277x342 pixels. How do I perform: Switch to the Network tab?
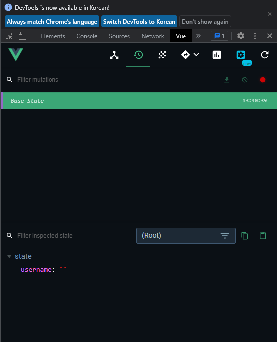coord(153,36)
